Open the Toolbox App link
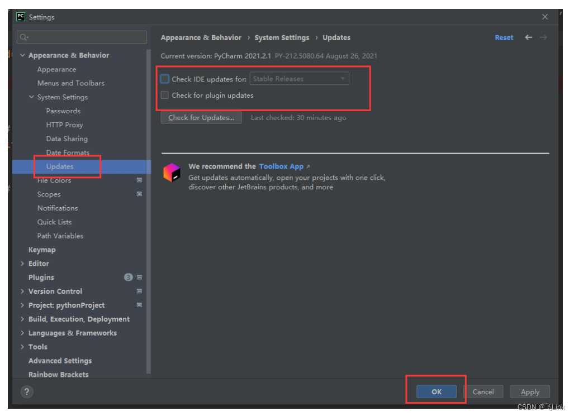This screenshot has width=574, height=416. (x=282, y=166)
